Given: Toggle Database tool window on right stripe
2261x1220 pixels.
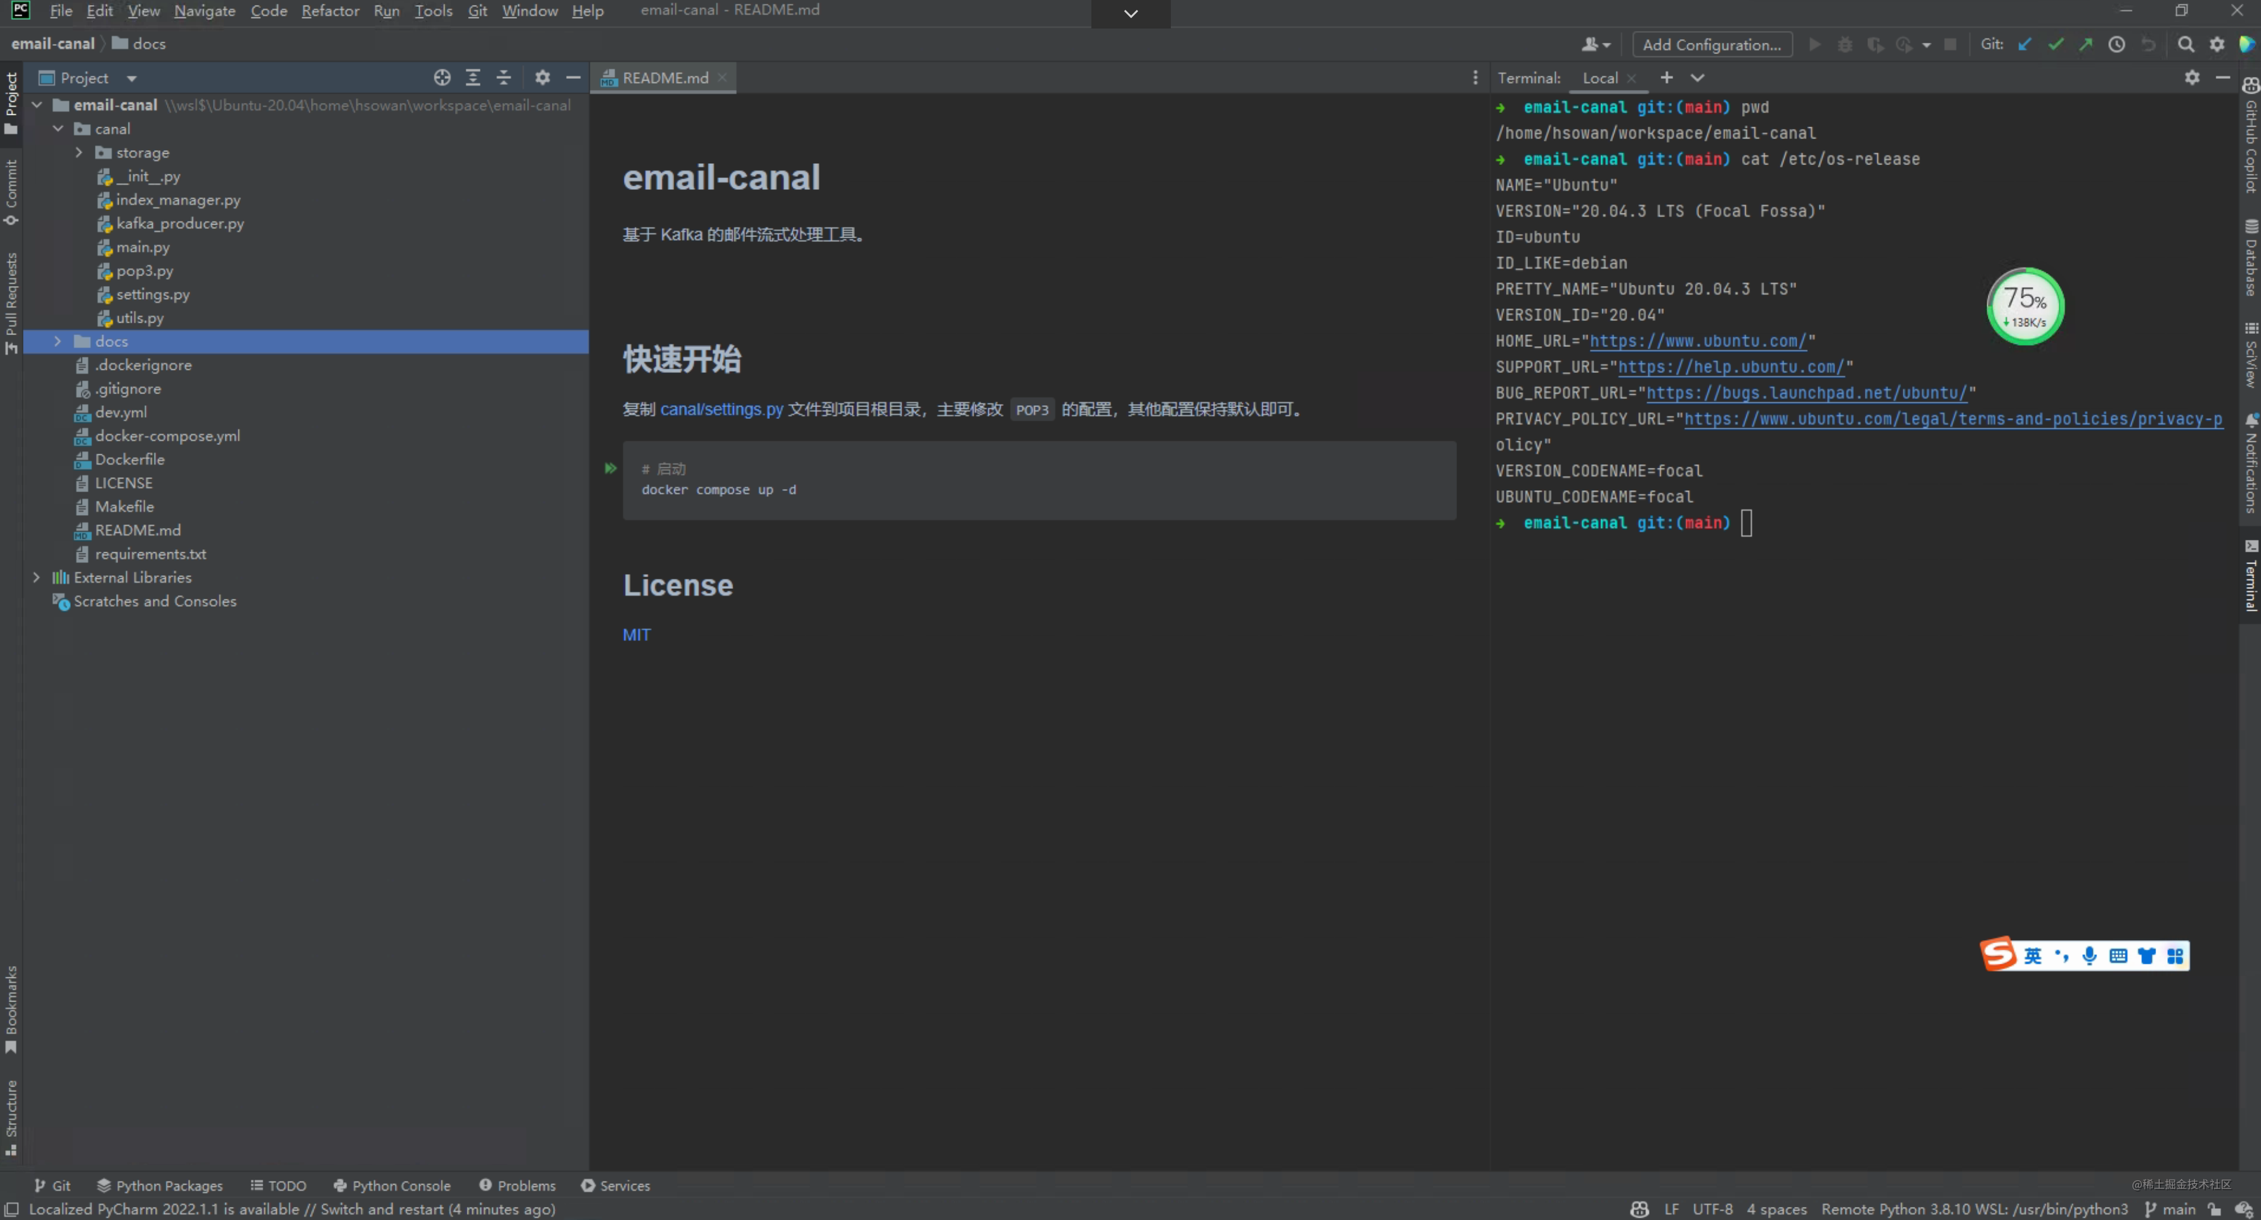Looking at the screenshot, I should tap(2251, 258).
